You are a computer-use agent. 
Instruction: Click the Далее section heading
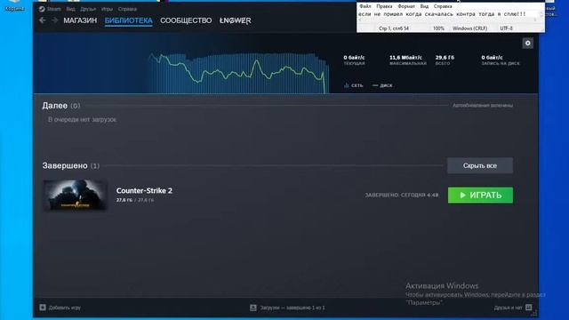pyautogui.click(x=55, y=106)
